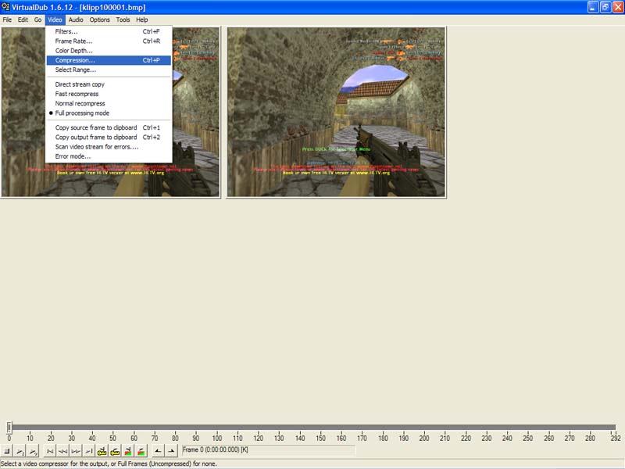Click the Frame 0 position readout field
The image size is (625, 469).
tap(268, 450)
